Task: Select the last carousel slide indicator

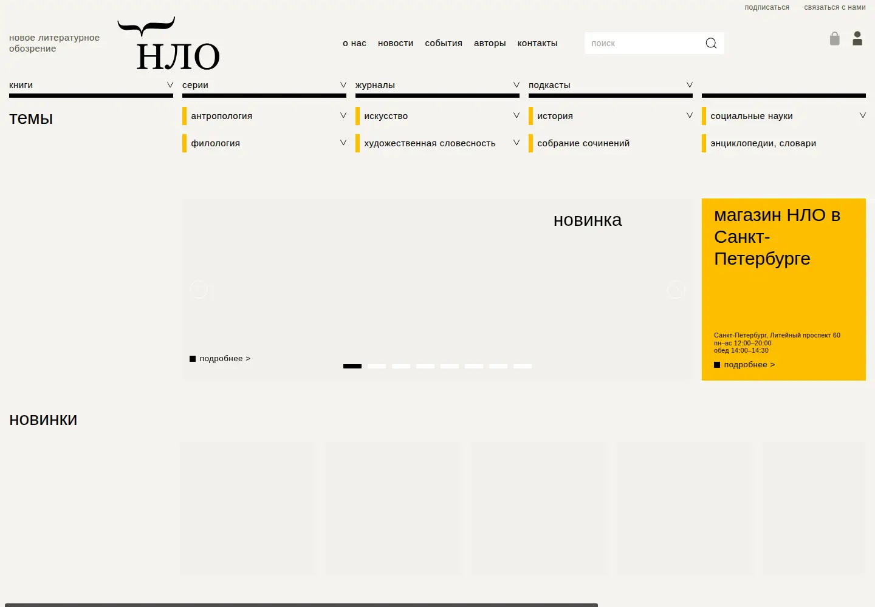Action: pyautogui.click(x=523, y=367)
